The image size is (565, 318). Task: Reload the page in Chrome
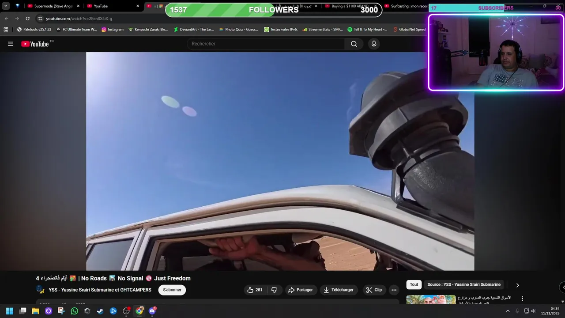(27, 19)
